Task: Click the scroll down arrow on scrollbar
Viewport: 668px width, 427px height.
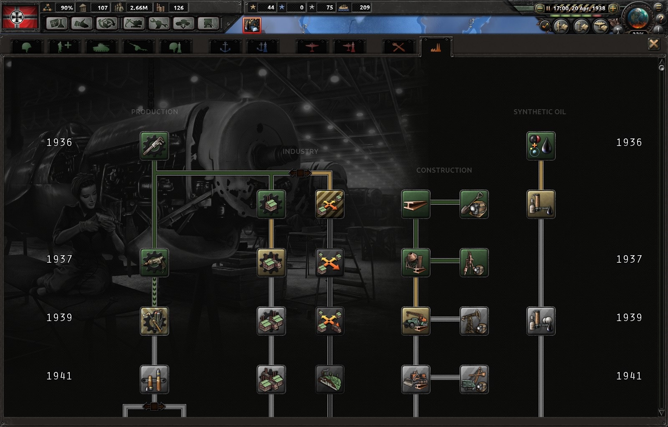Action: pos(661,413)
